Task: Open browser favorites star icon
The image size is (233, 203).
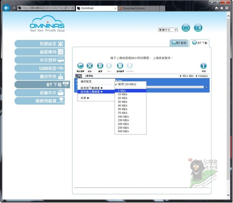Action: point(222,8)
